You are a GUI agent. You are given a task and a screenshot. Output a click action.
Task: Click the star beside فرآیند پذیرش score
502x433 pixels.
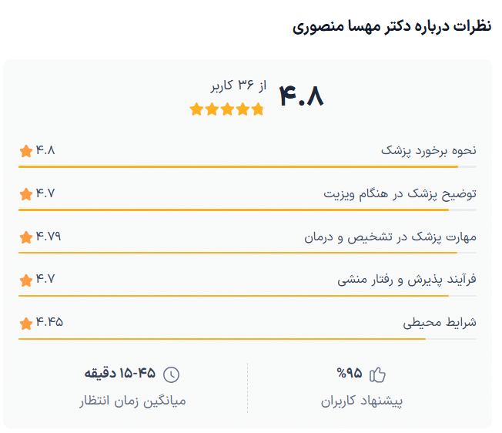(26, 280)
